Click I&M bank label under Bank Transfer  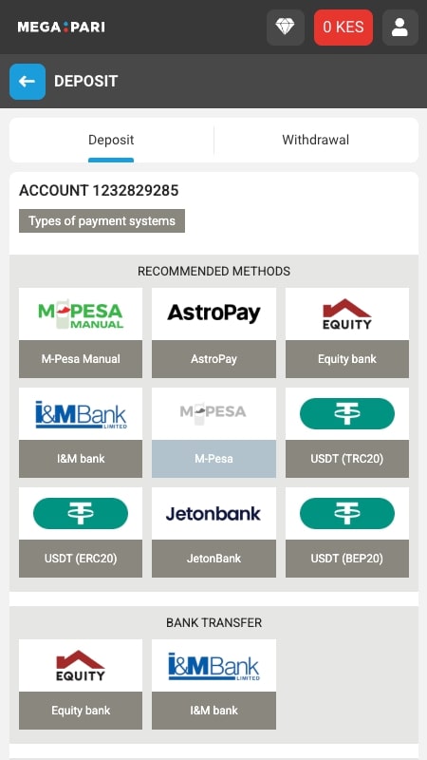click(x=213, y=711)
